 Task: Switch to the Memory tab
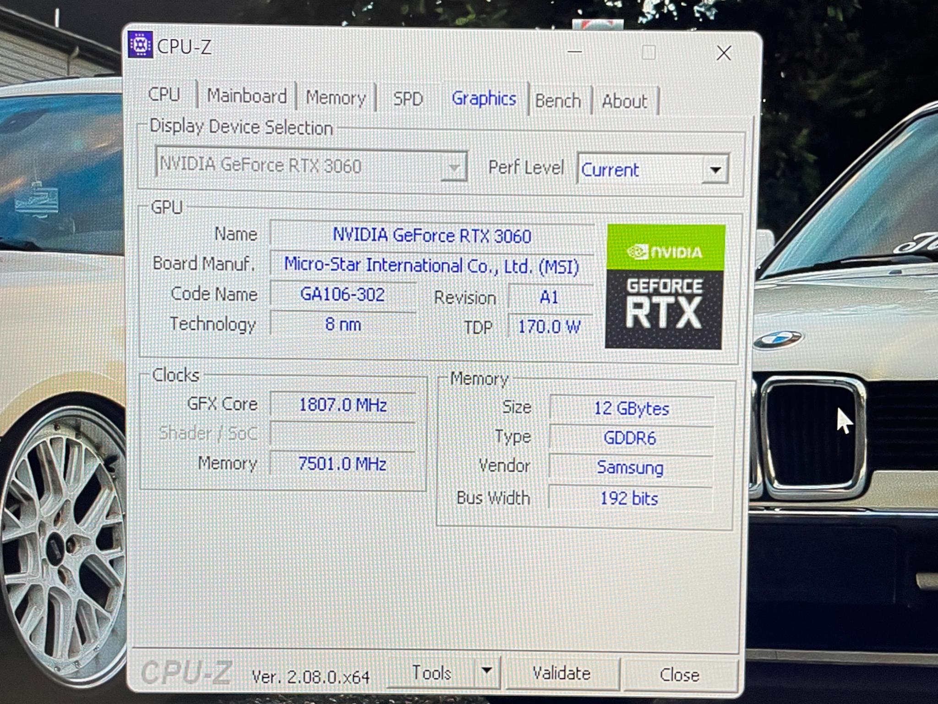tap(336, 98)
